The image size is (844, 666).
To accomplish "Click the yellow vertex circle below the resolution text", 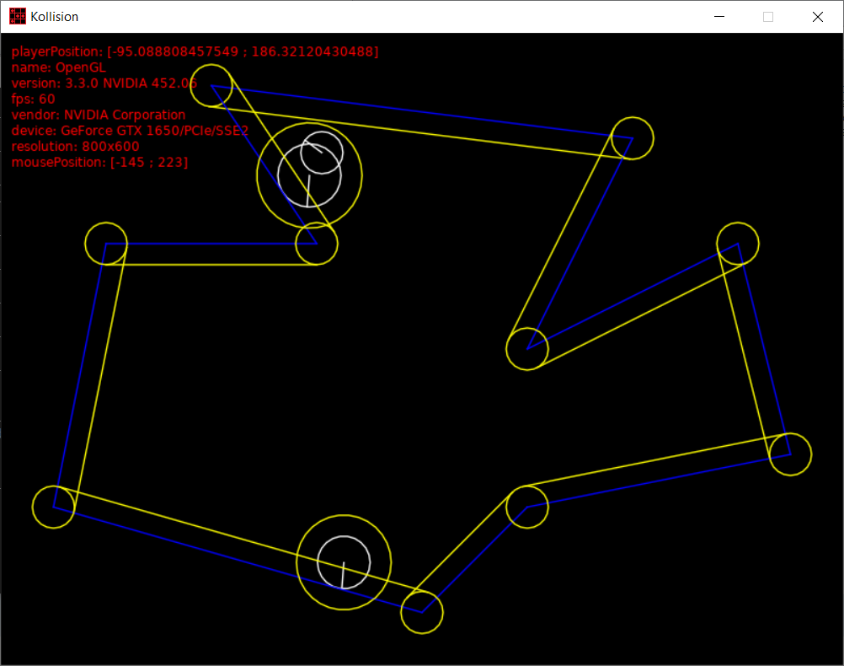I will (x=106, y=244).
